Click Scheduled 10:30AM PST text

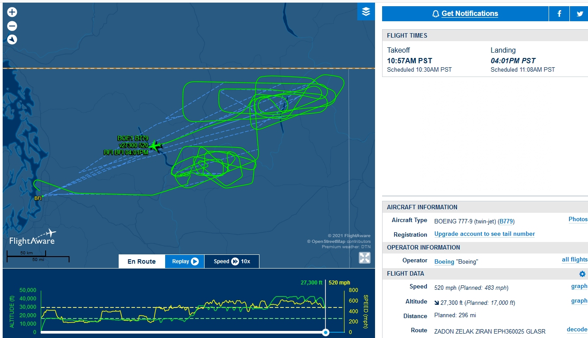point(419,69)
